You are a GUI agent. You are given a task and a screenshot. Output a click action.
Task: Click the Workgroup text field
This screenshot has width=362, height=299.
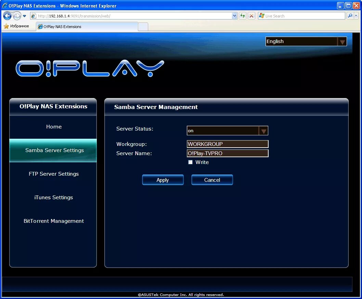228,144
